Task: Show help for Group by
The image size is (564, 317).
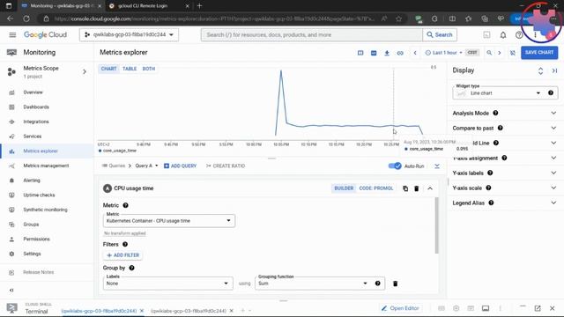Action: [131, 268]
